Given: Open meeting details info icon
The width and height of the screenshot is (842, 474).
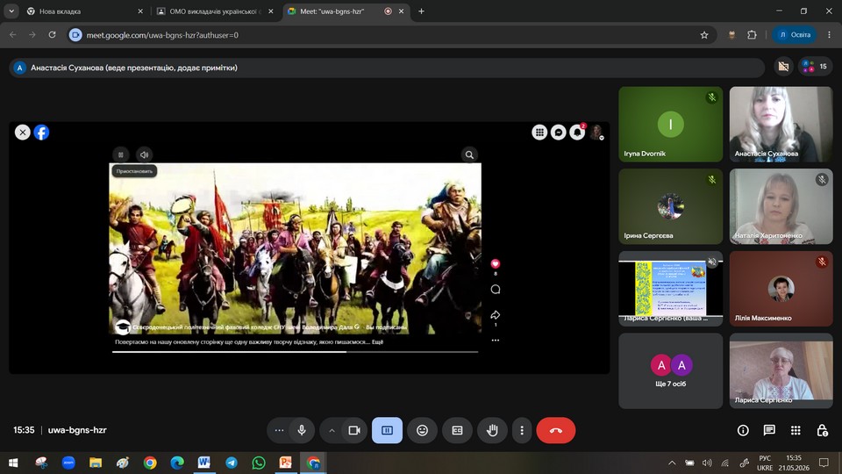Looking at the screenshot, I should pyautogui.click(x=743, y=430).
